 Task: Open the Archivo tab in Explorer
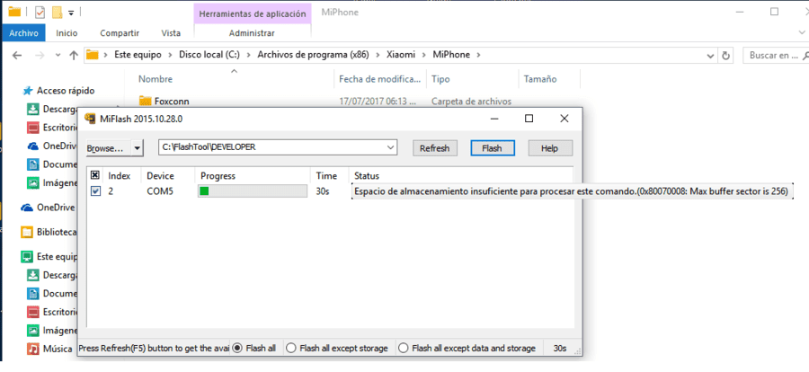click(23, 33)
